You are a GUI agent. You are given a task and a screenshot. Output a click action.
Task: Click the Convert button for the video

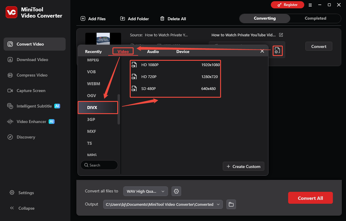(x=319, y=46)
